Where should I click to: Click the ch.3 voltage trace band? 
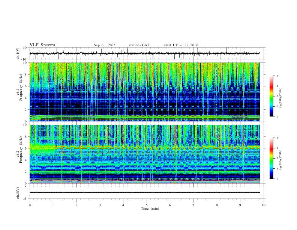pyautogui.click(x=144, y=192)
